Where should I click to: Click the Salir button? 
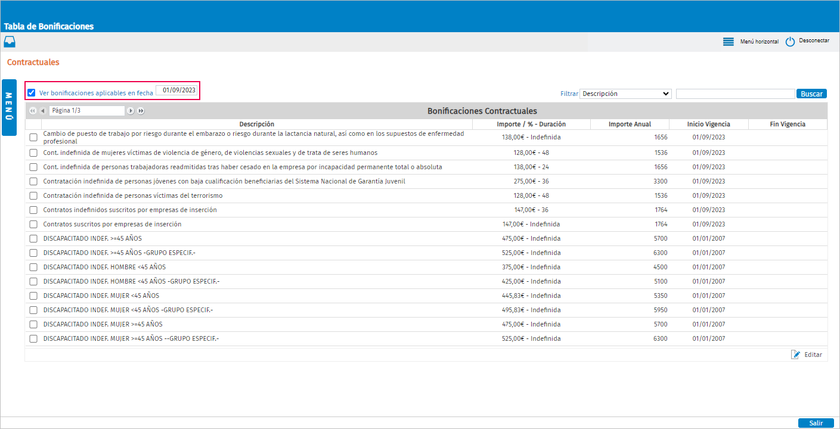[816, 423]
